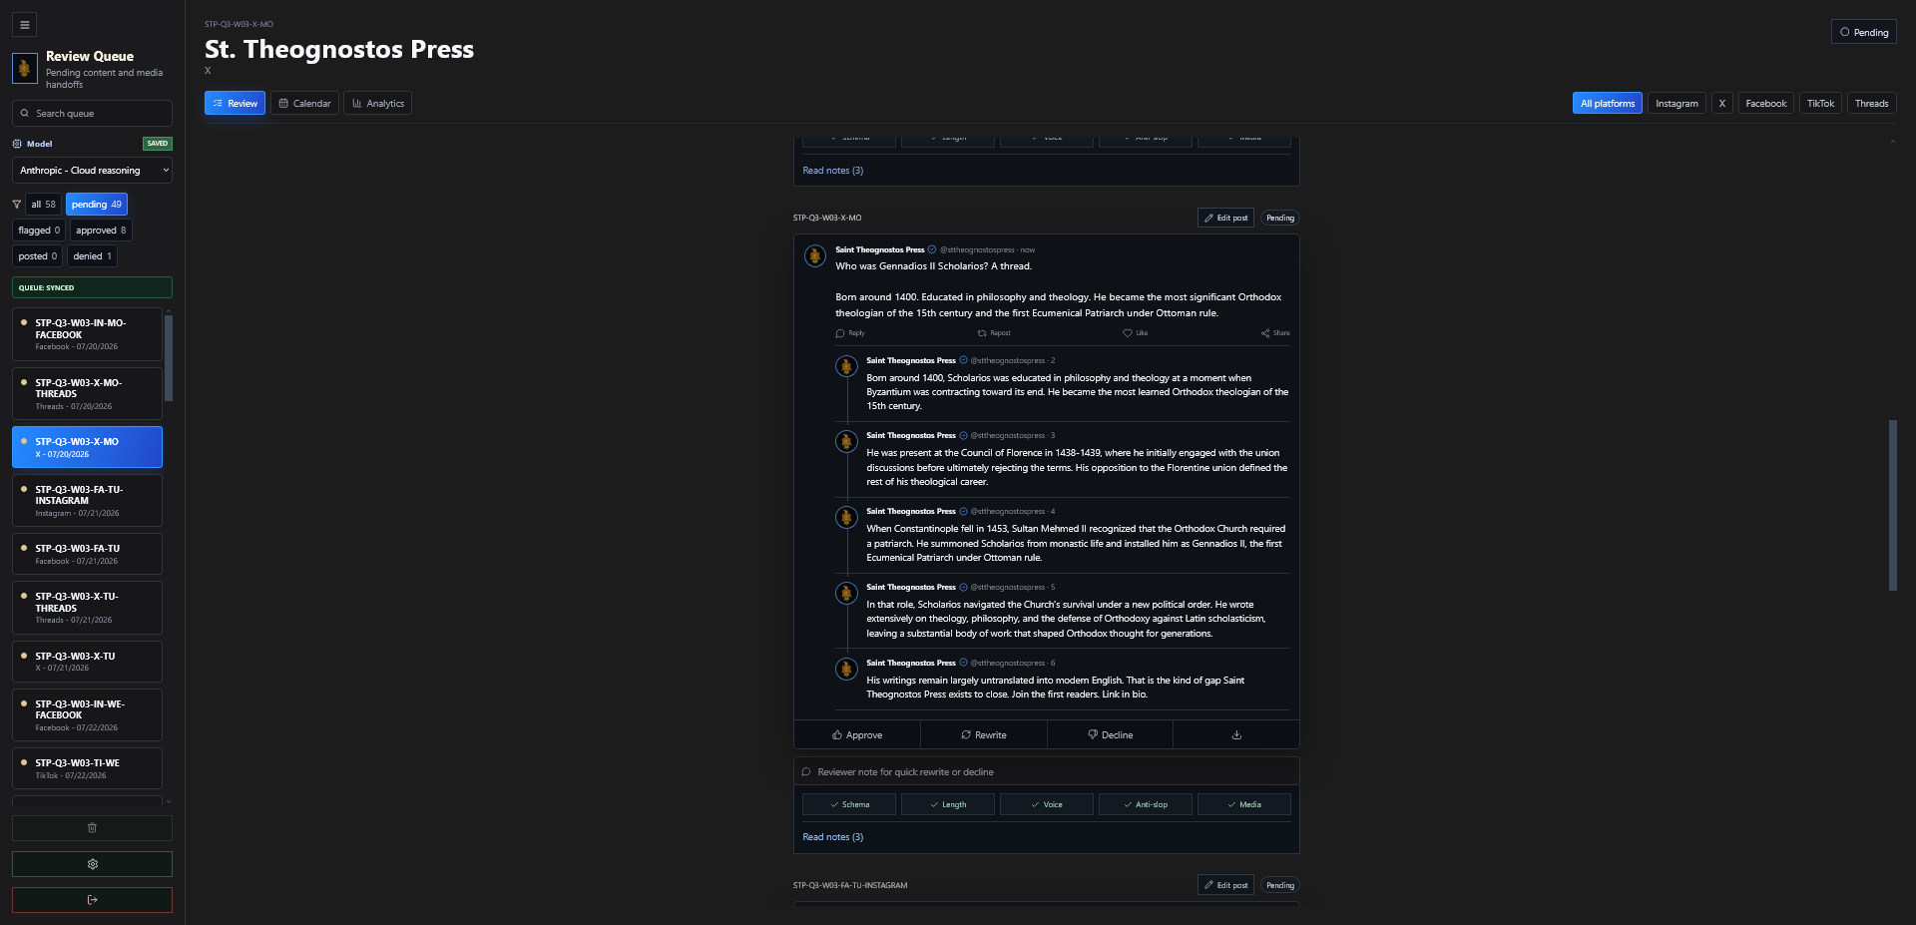The height and width of the screenshot is (925, 1916).
Task: Click the search magnifier icon
Action: (x=25, y=114)
